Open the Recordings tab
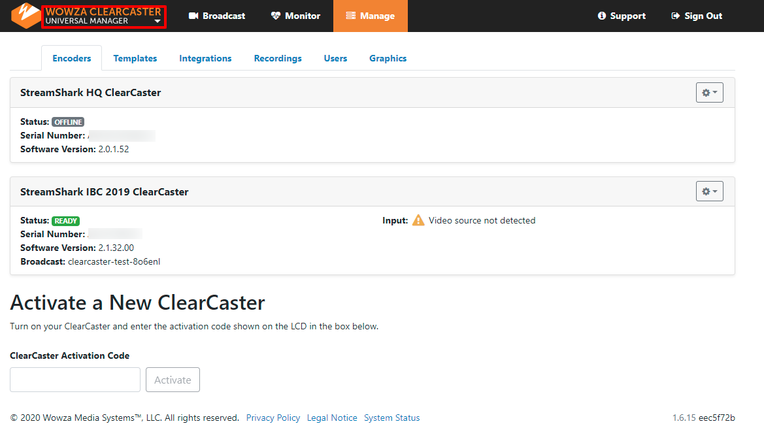The image size is (764, 445). pos(278,59)
